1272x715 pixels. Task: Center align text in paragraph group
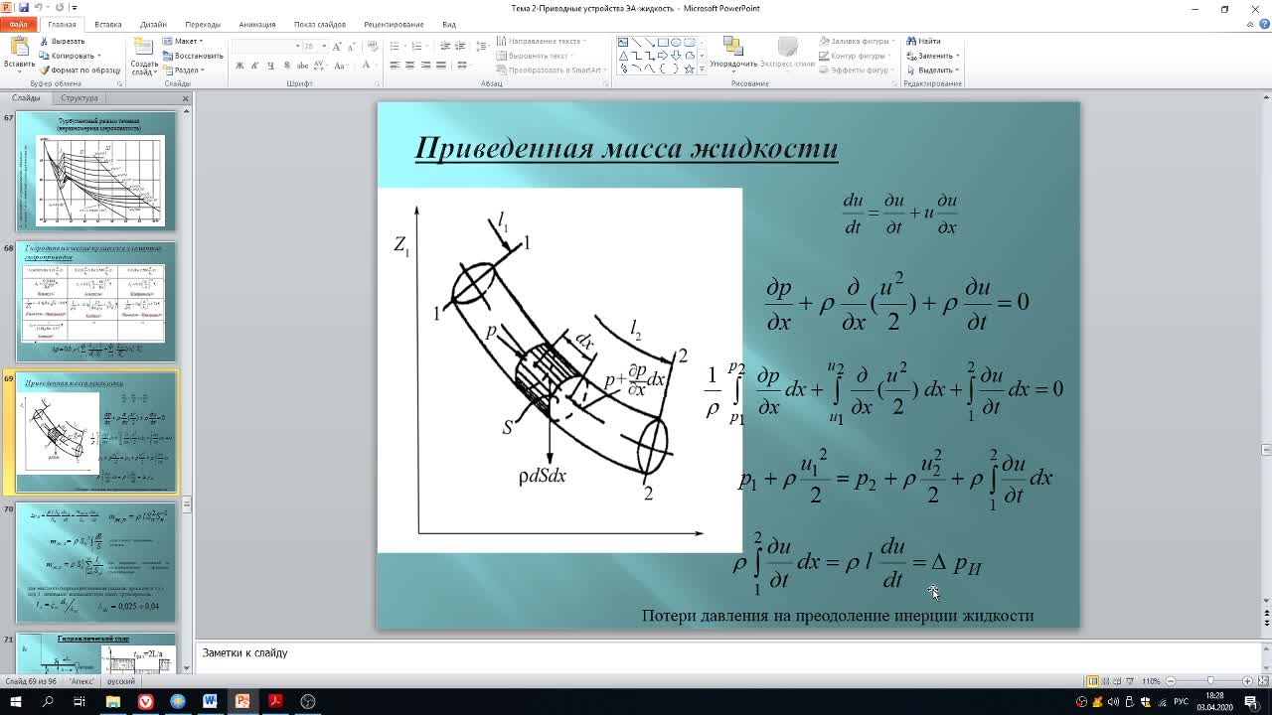click(x=410, y=65)
